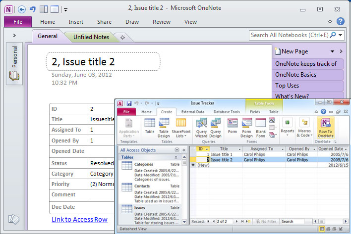This screenshot has height=234, width=351.
Task: Expand the Macros & Code dropdown
Action: pos(304,127)
